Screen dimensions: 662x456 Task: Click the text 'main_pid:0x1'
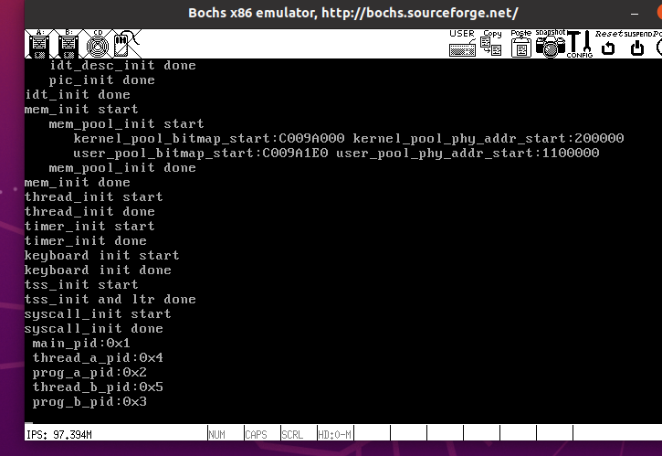point(81,344)
